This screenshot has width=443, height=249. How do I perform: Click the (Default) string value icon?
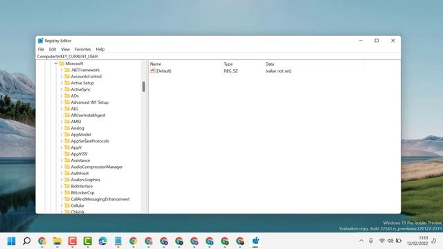(152, 71)
